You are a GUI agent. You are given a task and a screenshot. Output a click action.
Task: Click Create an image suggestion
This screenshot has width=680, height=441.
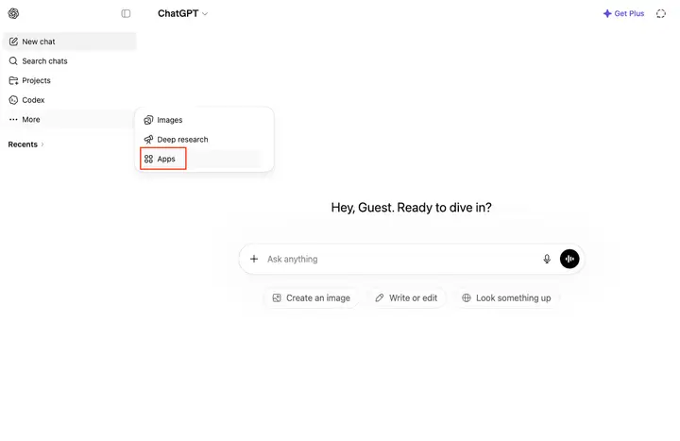coord(312,297)
